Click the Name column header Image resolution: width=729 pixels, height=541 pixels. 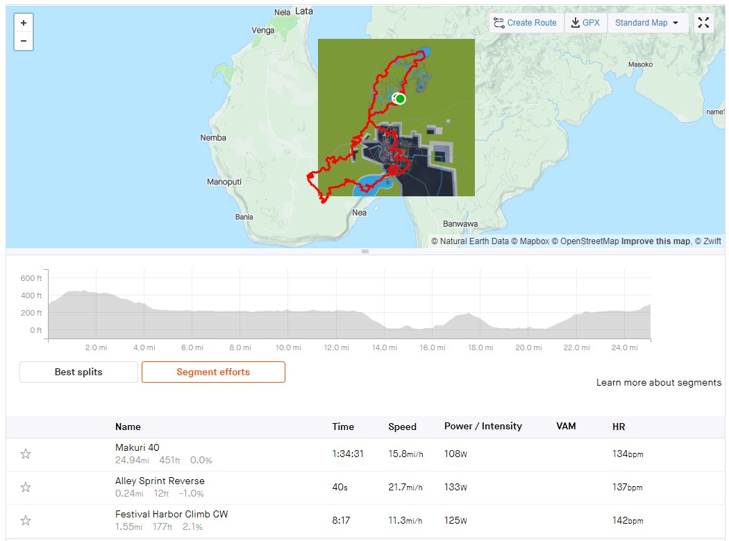click(128, 427)
